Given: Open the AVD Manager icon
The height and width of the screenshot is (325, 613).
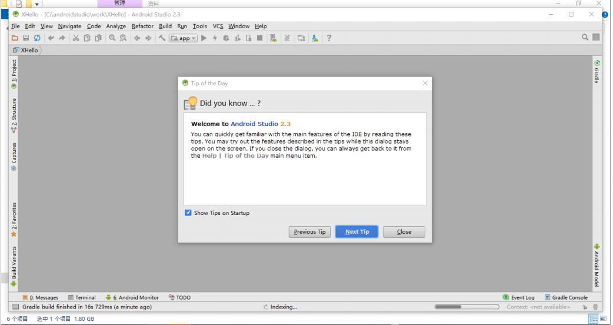Looking at the screenshot, I should 274,38.
